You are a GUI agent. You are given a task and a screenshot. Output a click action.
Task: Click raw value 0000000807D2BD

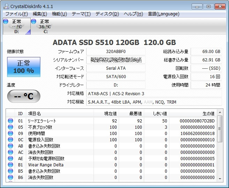click(197, 121)
